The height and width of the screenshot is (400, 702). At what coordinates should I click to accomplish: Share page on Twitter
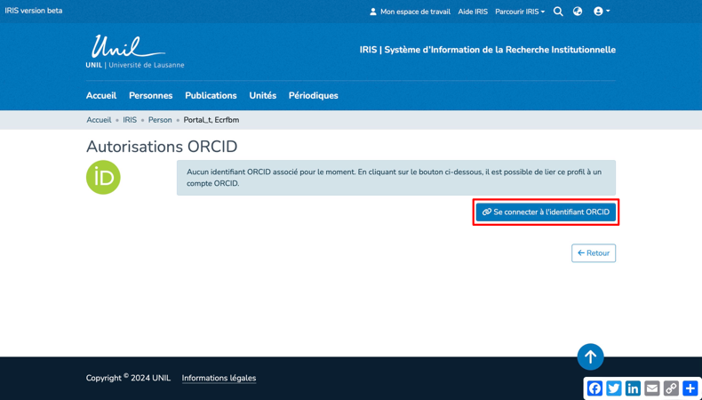pos(614,388)
